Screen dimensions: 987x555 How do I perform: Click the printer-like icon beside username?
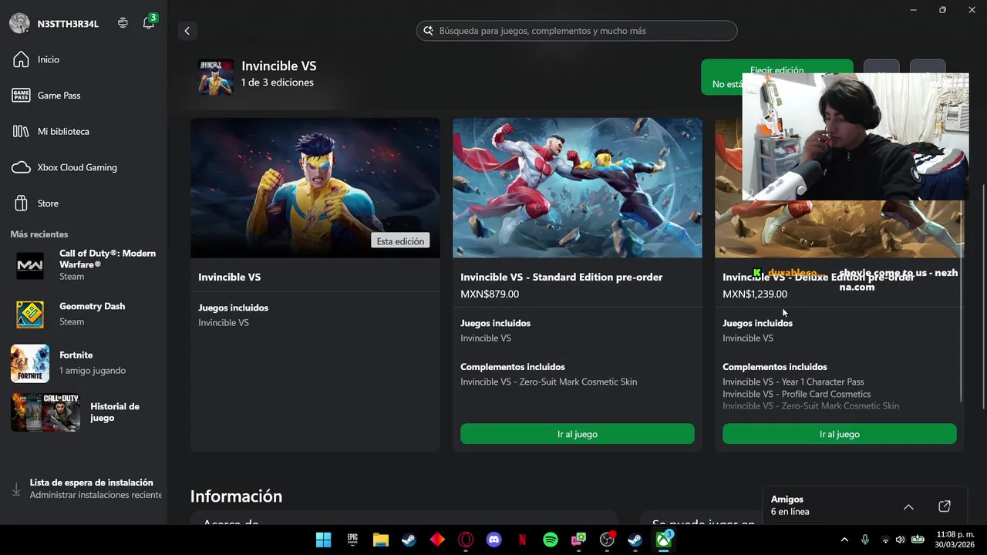point(123,23)
